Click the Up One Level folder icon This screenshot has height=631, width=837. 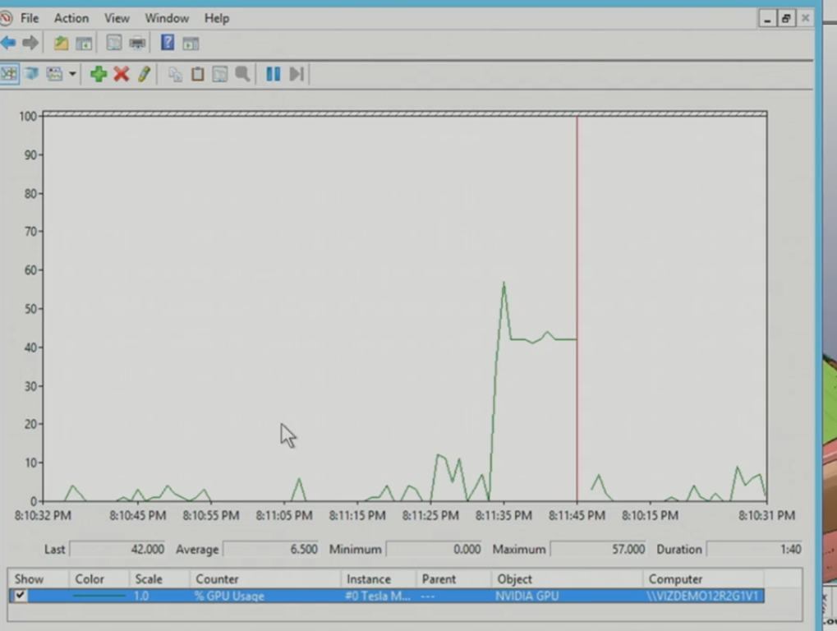tap(61, 43)
